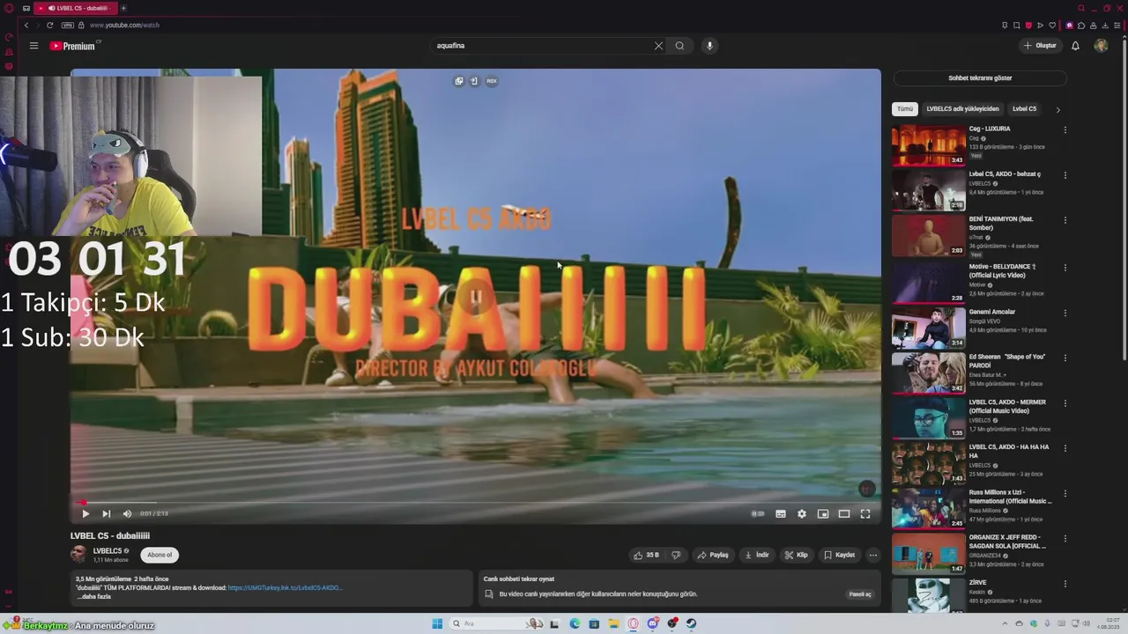Toggle the autoplay switch in player
This screenshot has height=634, width=1128.
pos(758,513)
